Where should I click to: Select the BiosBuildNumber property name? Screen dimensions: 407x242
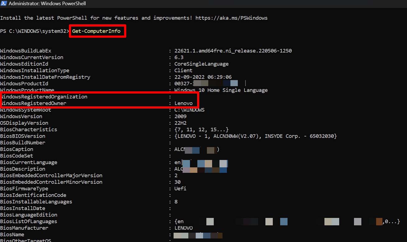coord(23,143)
